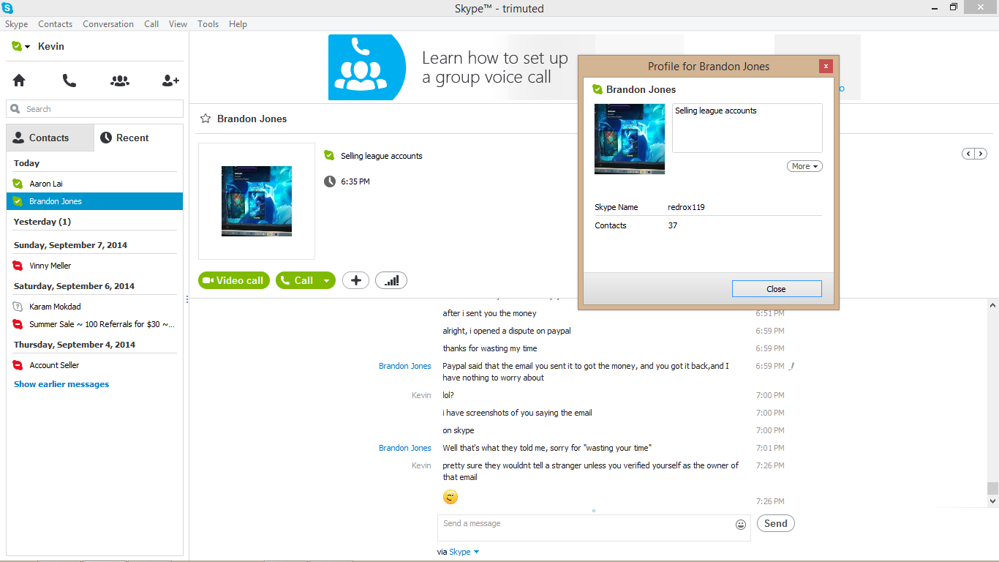Open the Tools menu

click(208, 24)
